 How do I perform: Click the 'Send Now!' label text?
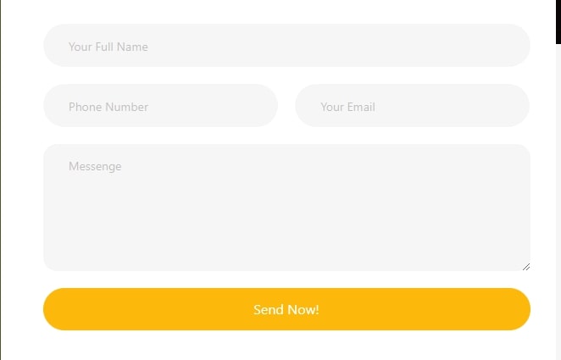pyautogui.click(x=286, y=310)
